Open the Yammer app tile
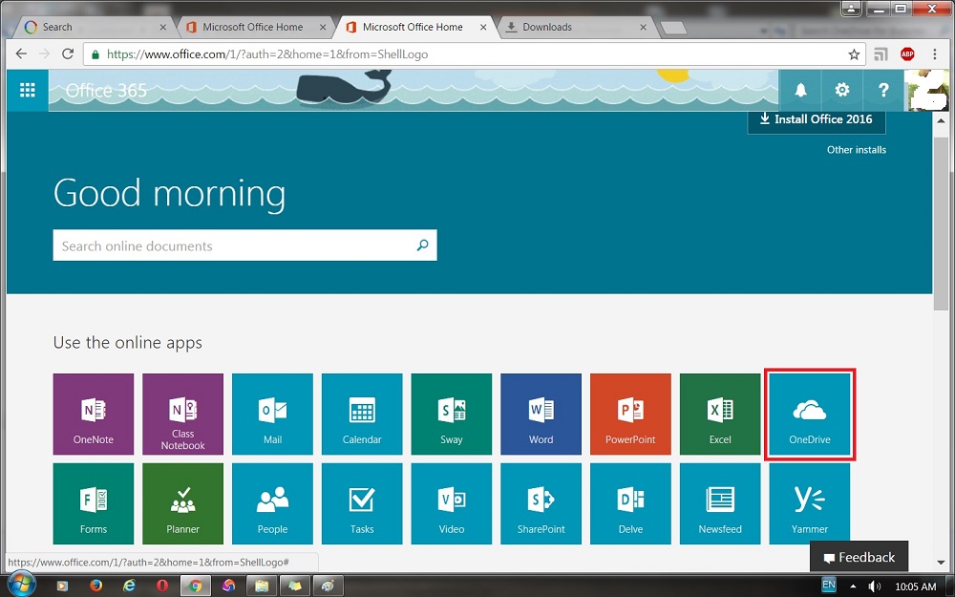 click(809, 503)
